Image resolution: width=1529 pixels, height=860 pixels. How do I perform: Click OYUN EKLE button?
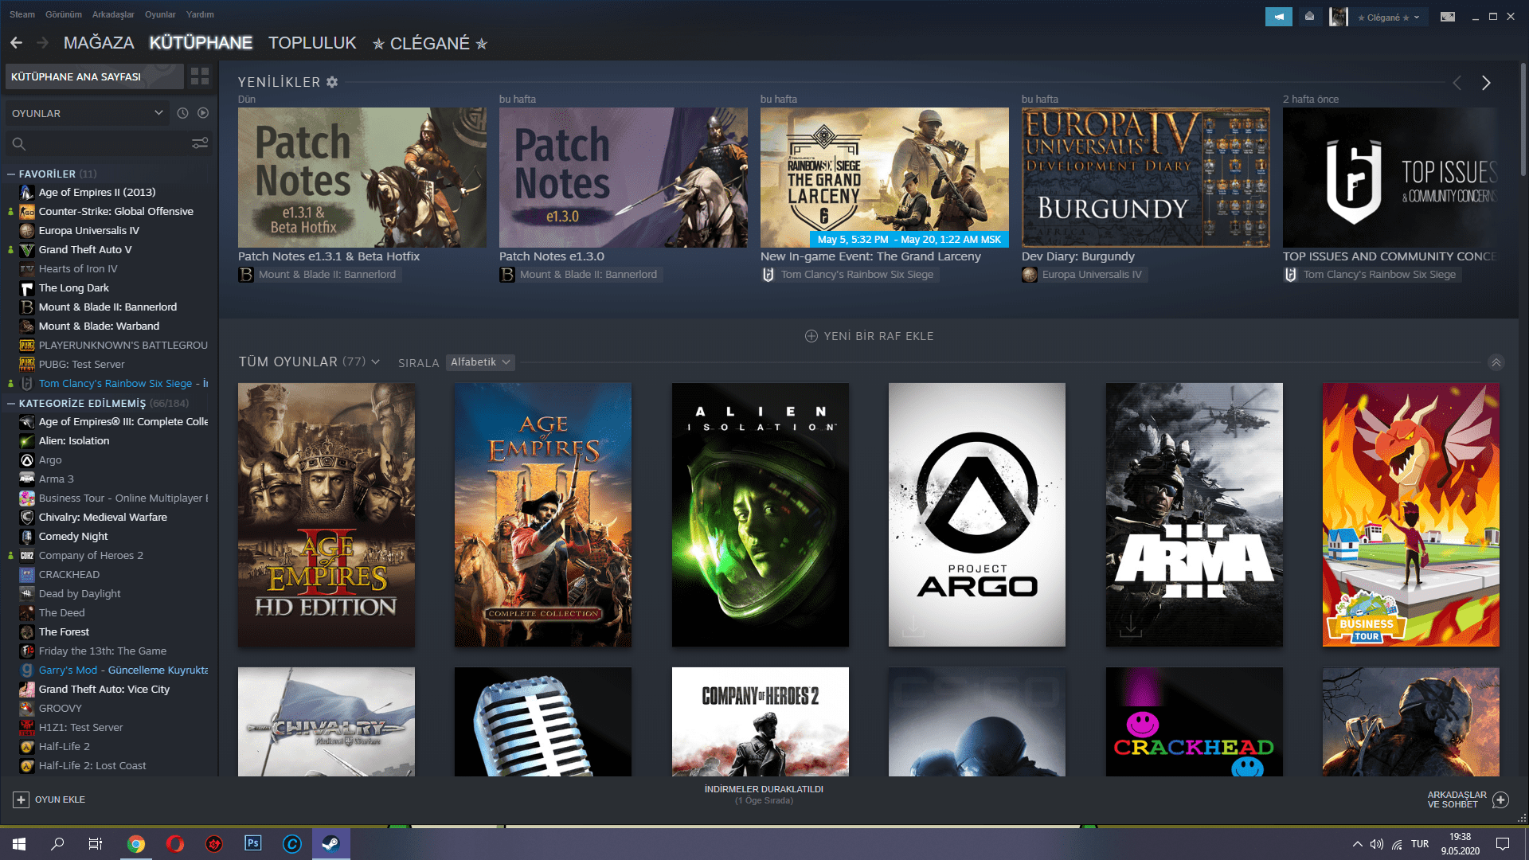coord(49,799)
